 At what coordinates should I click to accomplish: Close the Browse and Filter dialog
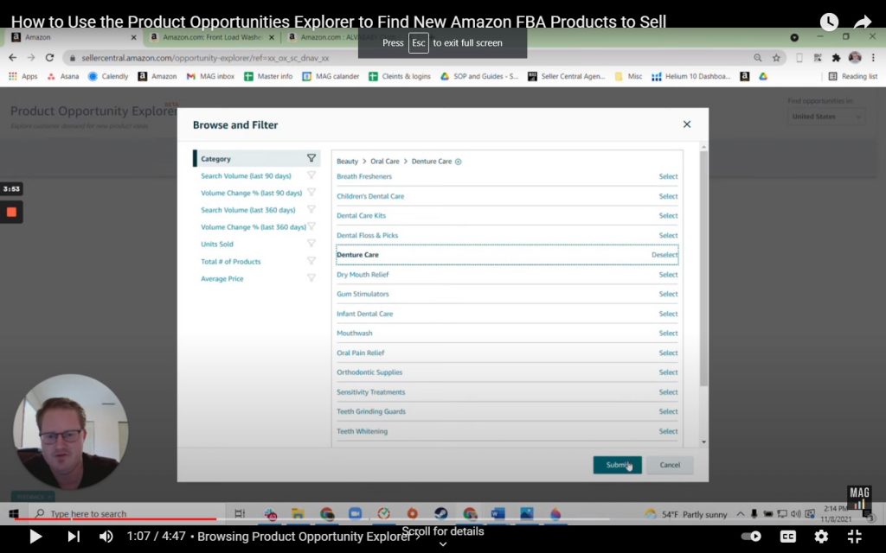click(686, 124)
